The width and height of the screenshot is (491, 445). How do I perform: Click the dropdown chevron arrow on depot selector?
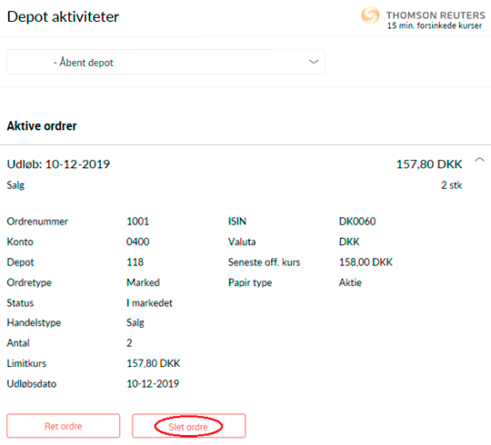point(314,62)
